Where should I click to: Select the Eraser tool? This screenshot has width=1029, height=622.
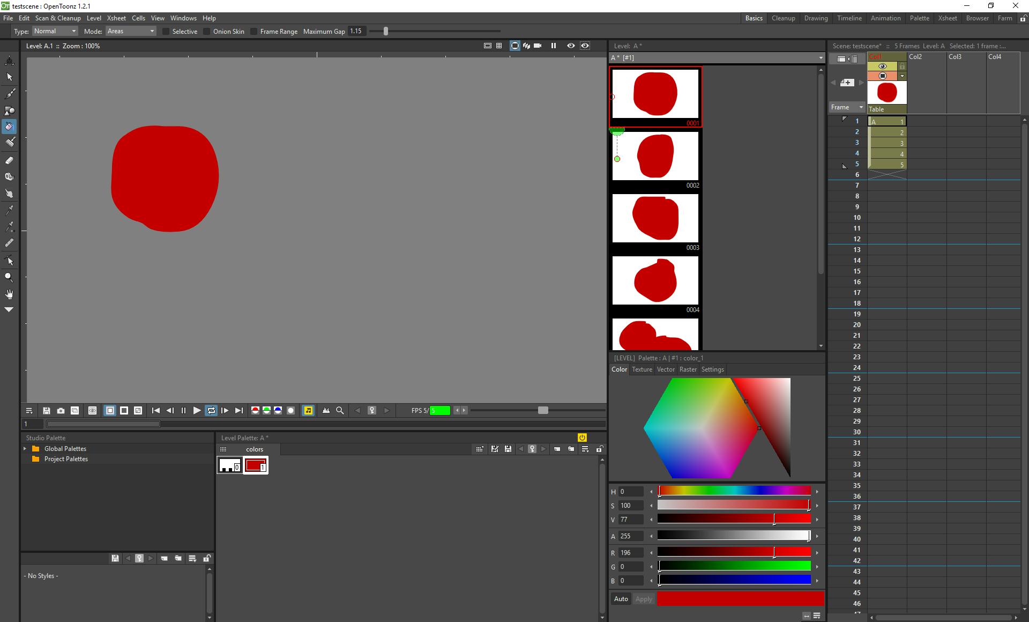tap(9, 160)
